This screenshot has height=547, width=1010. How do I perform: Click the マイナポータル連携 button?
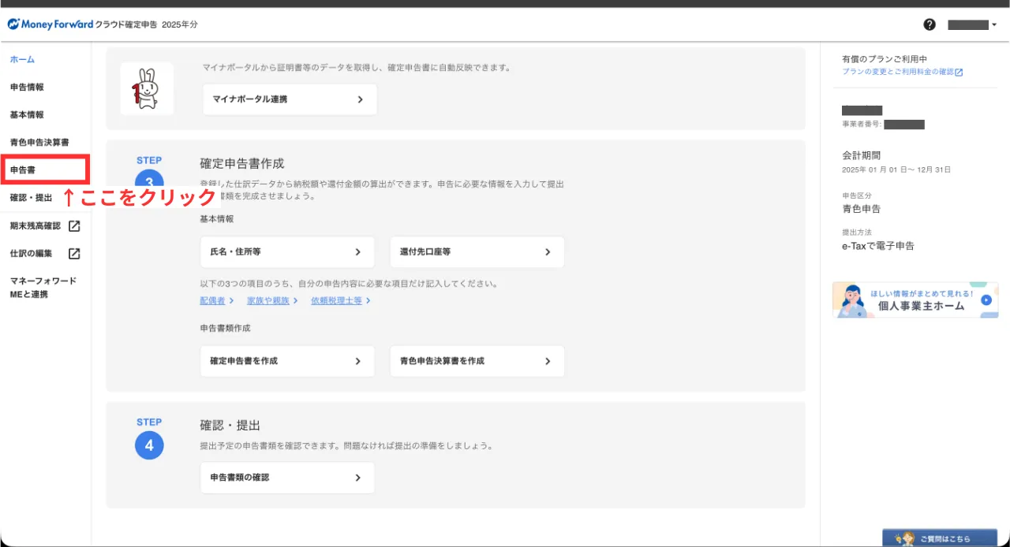tap(289, 100)
